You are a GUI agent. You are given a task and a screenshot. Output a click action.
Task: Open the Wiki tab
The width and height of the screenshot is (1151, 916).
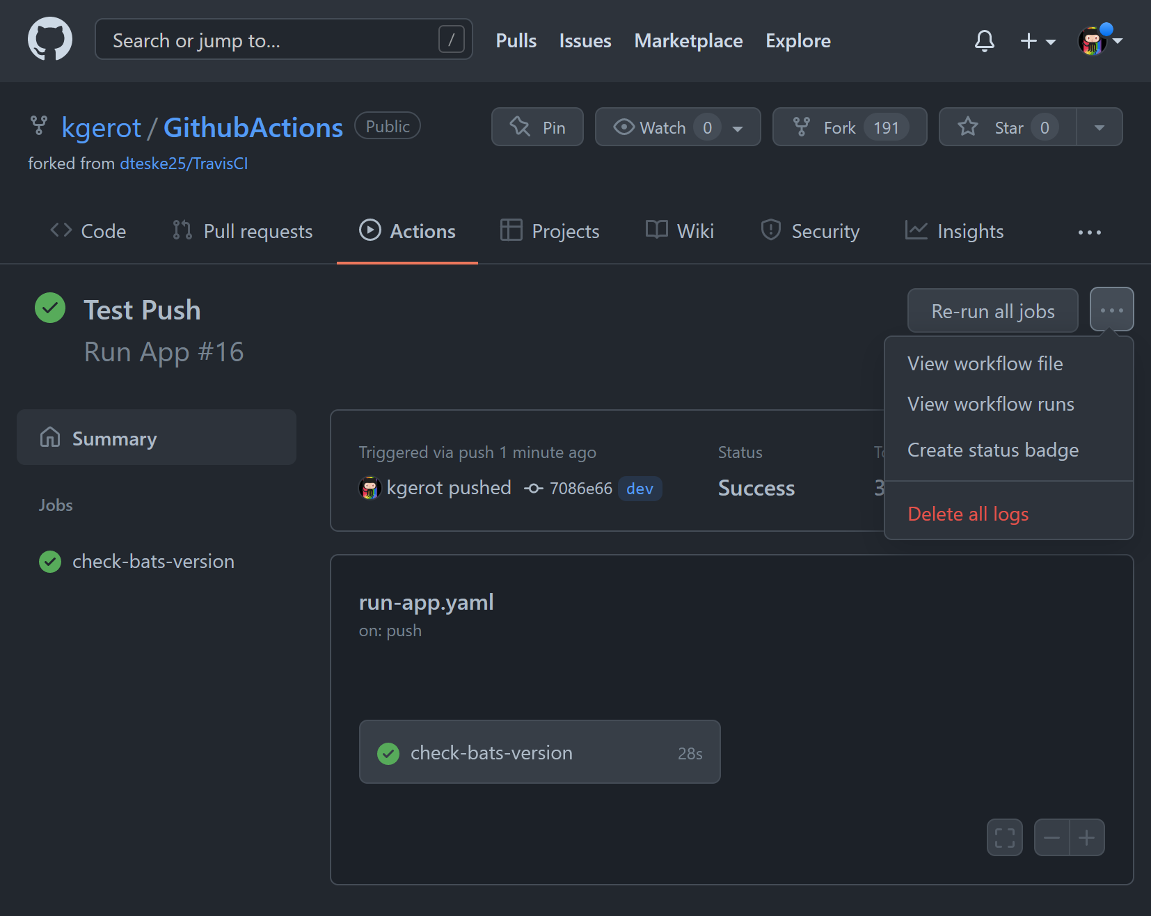[x=680, y=231]
